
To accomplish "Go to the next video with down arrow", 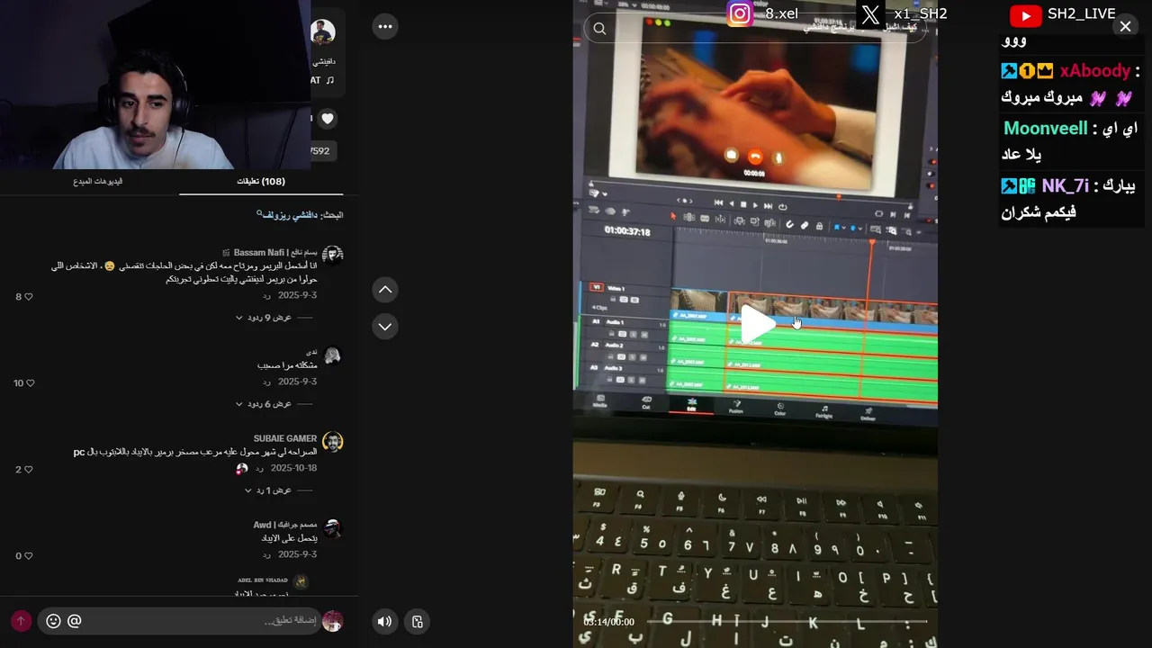I will (385, 326).
